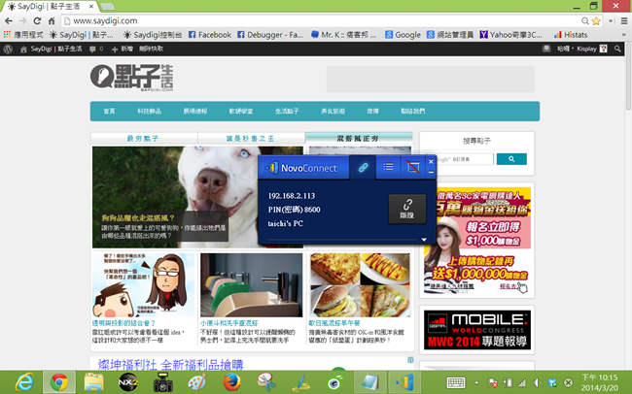Click the site search text field

[465, 159]
